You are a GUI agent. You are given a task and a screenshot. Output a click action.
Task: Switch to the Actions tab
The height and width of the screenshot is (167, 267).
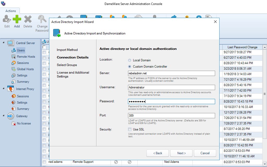pos(10,11)
